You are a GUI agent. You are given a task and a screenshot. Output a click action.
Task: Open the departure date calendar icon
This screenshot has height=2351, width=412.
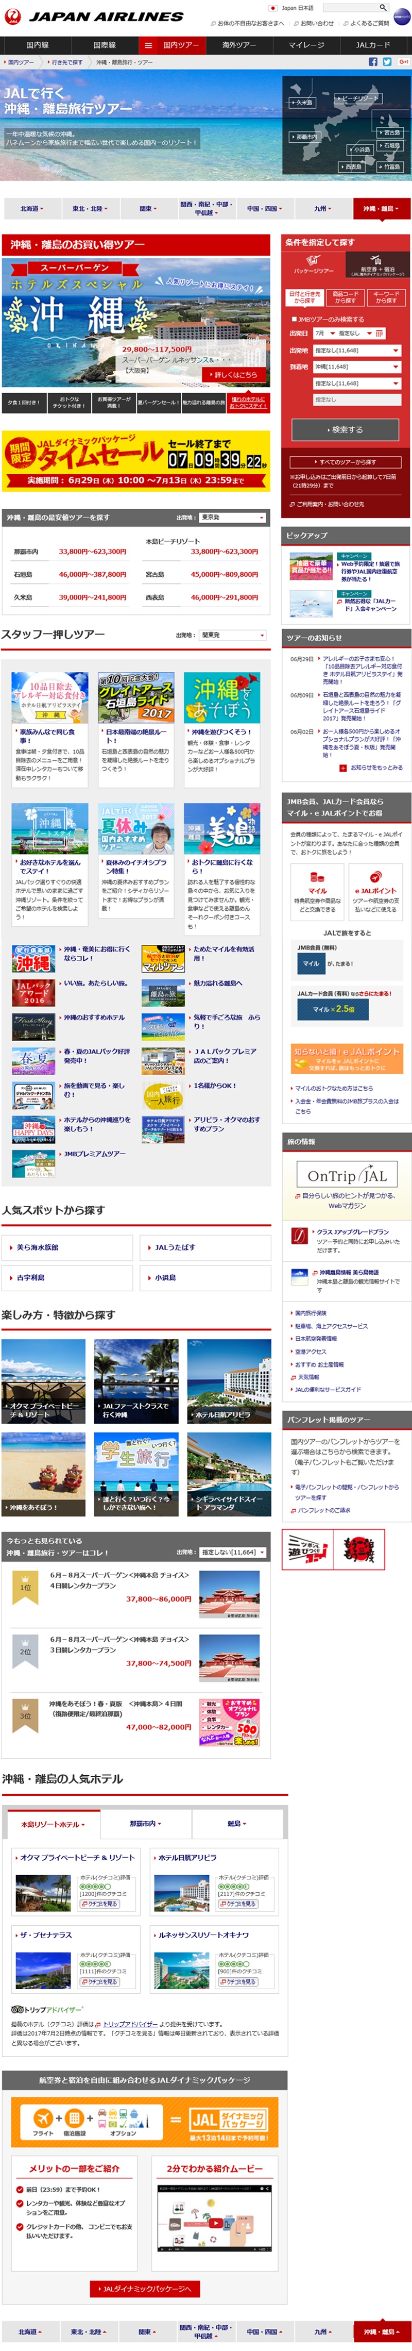(x=379, y=333)
